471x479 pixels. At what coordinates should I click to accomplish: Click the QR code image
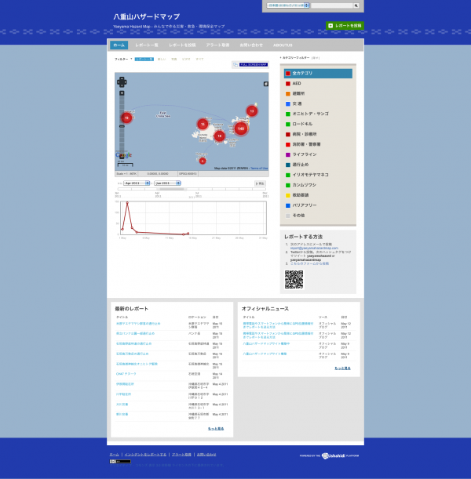point(294,280)
